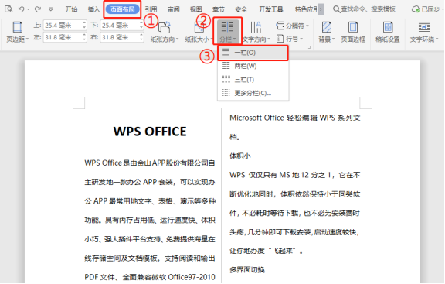445x284 pixels.
Task: Click the 多界面切换 line in document
Action: point(247,270)
